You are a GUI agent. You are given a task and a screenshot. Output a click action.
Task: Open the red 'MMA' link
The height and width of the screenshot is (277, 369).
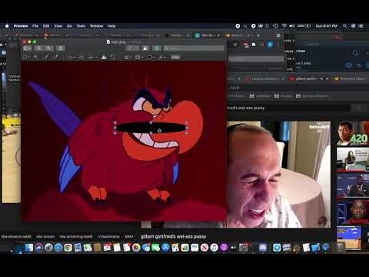[129, 236]
